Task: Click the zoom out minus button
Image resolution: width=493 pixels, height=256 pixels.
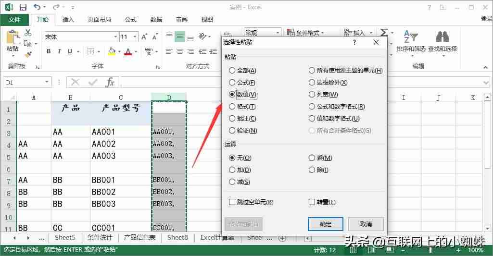Action: 404,250
